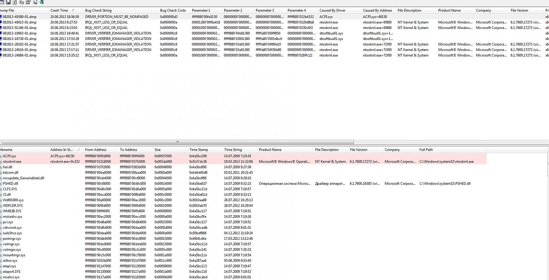Select msisadrv.sys in the driver list
Image resolution: width=549 pixels, height=280 pixels.
coord(13,216)
